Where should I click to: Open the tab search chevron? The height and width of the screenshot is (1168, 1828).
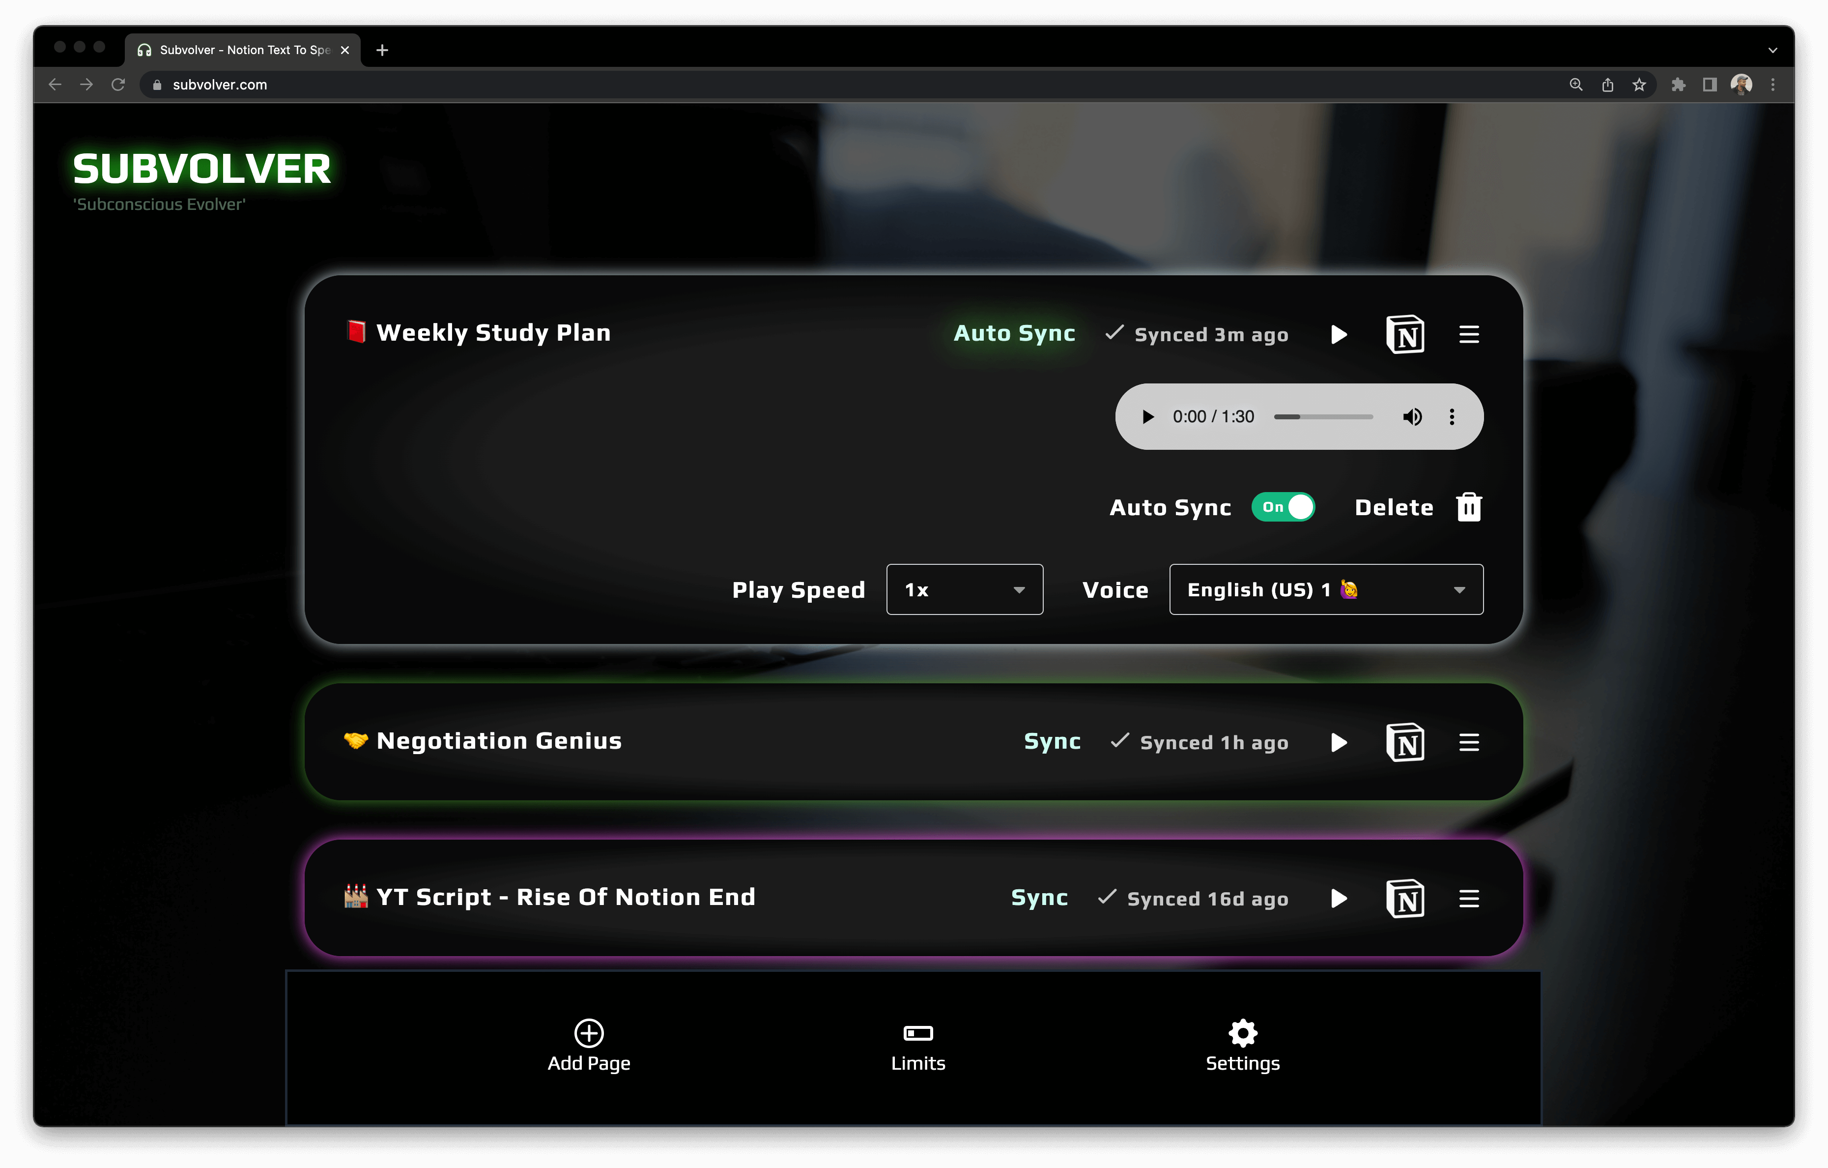[1772, 50]
